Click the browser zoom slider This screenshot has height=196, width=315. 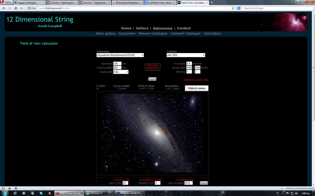click(294, 188)
